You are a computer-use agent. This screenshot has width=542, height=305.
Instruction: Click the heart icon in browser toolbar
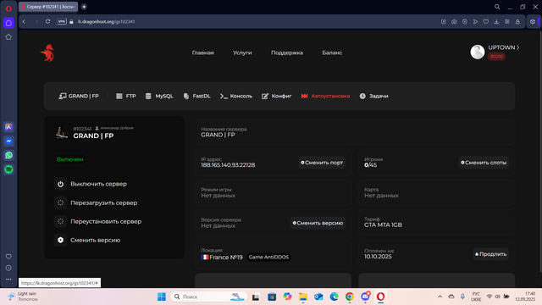click(485, 21)
